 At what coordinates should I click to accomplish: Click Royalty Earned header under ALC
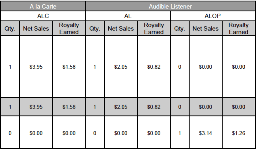69,28
